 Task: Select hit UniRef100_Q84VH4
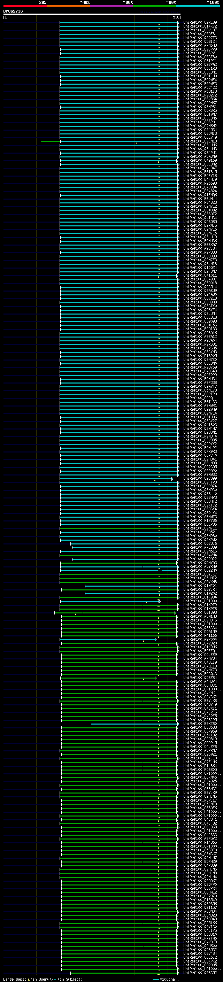click(x=200, y=555)
